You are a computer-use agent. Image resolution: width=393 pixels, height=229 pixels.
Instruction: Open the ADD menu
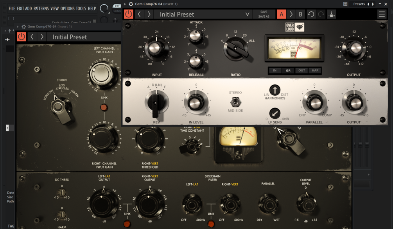point(29,9)
